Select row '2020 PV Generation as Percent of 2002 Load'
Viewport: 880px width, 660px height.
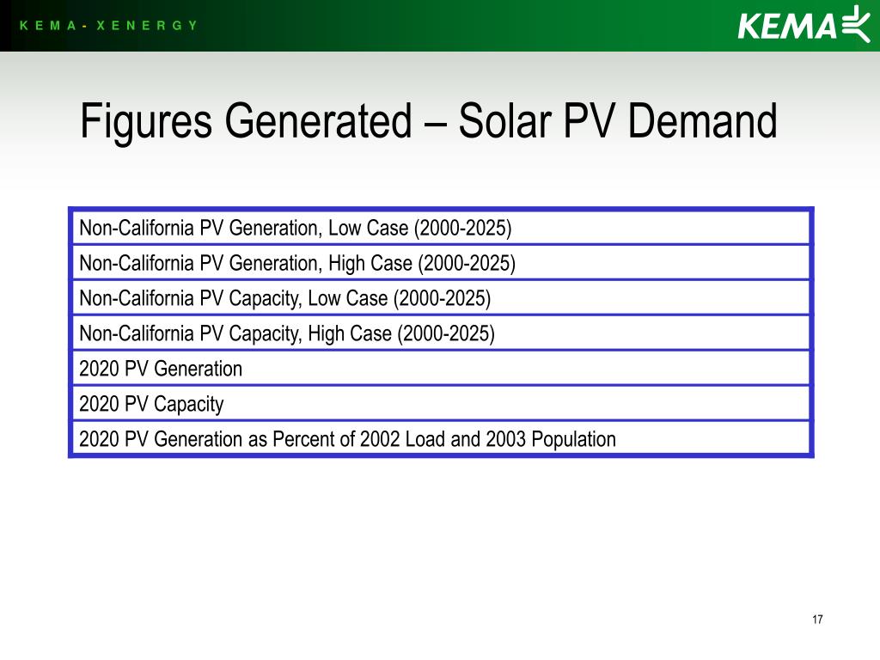click(441, 438)
